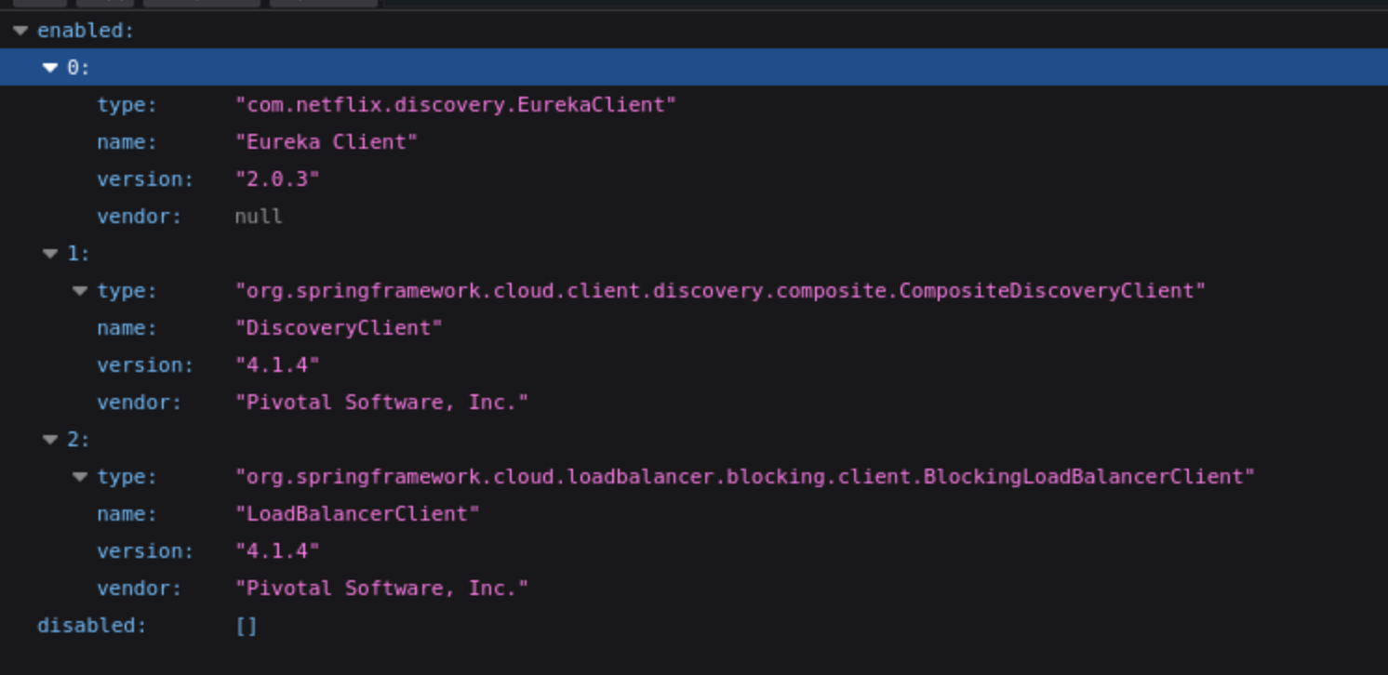Viewport: 1388px width, 675px height.
Task: Collapse the highlighted item 0 arrow
Action: click(x=50, y=68)
